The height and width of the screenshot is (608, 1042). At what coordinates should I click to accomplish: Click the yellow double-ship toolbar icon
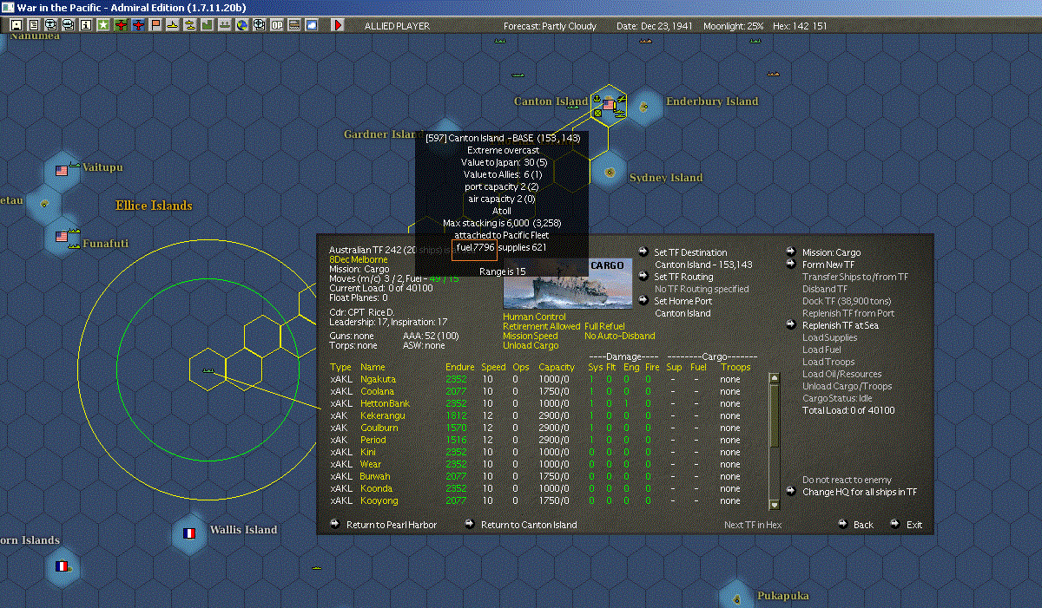(190, 25)
